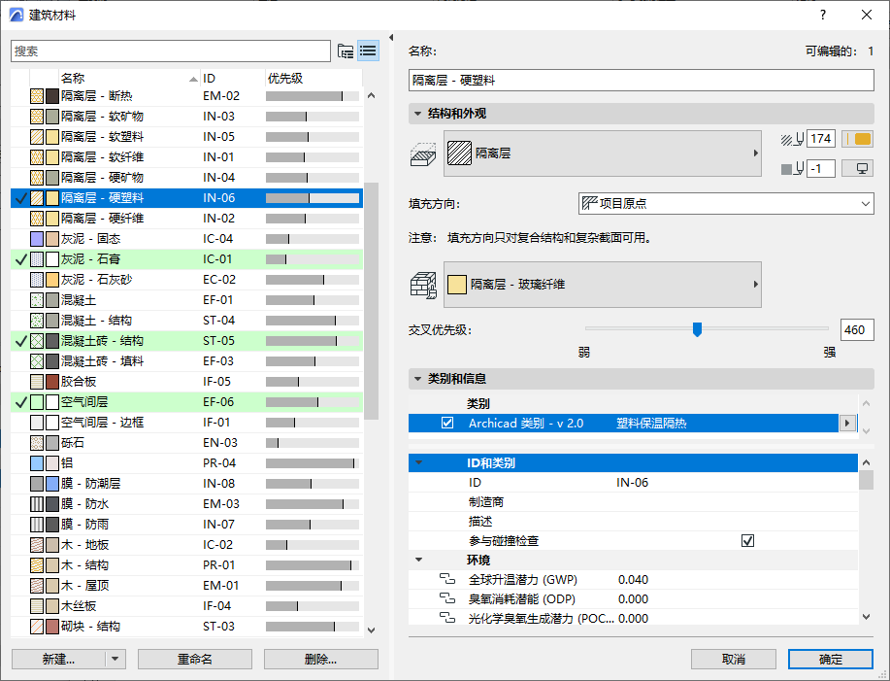Screen dimensions: 890x681
Task: Click the background pen field showing -1
Action: pos(821,169)
